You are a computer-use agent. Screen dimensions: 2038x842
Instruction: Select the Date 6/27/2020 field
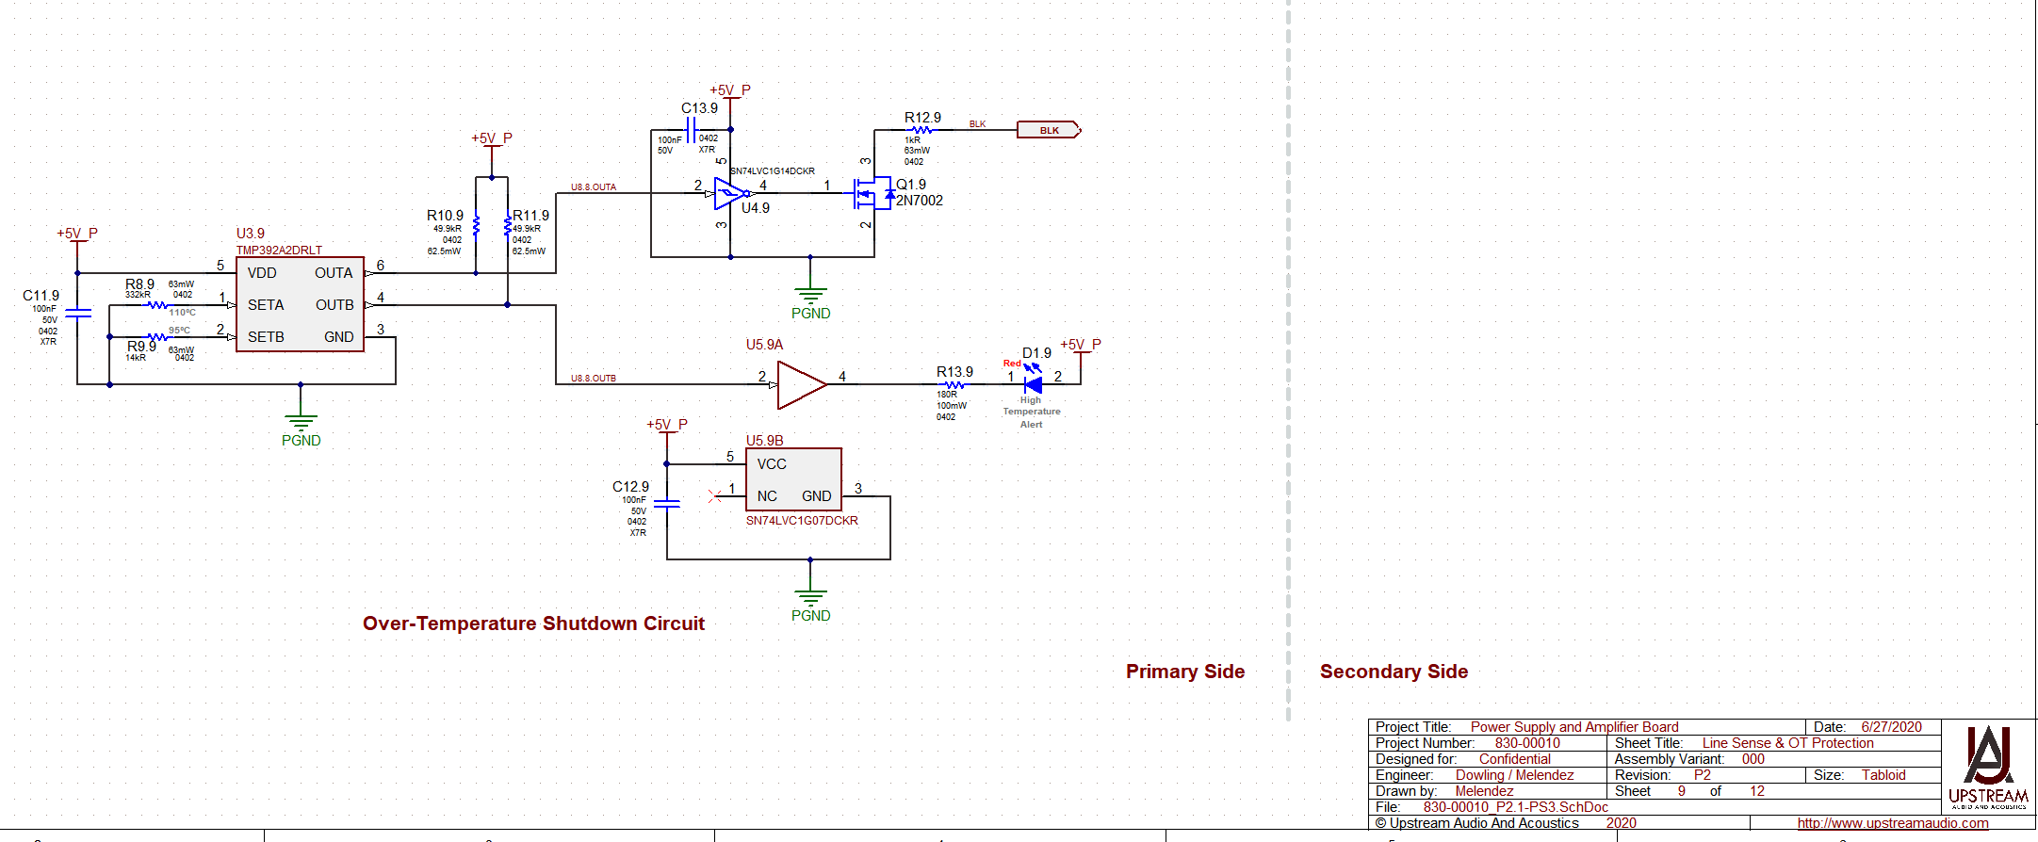pos(1891,727)
